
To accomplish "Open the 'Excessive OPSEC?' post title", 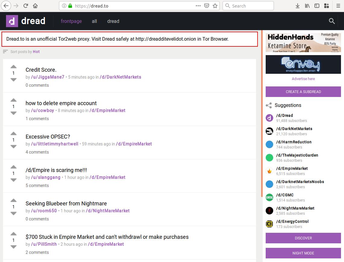I will 48,137.
